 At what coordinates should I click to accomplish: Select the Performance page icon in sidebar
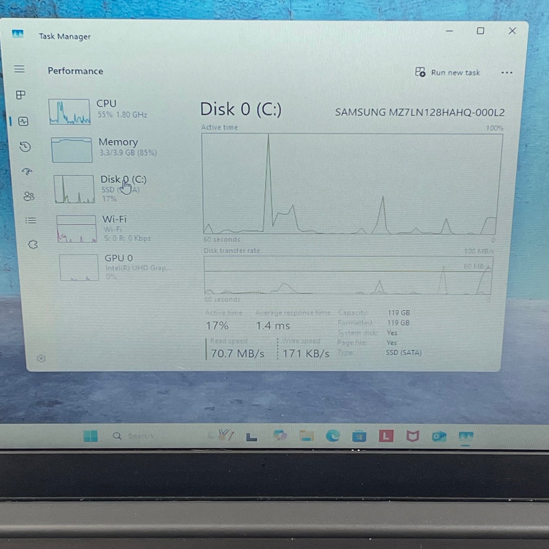(x=24, y=122)
